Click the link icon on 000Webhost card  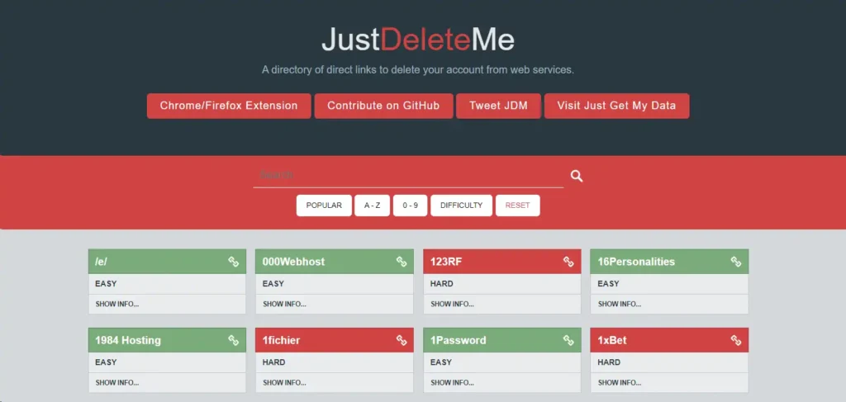tap(402, 262)
